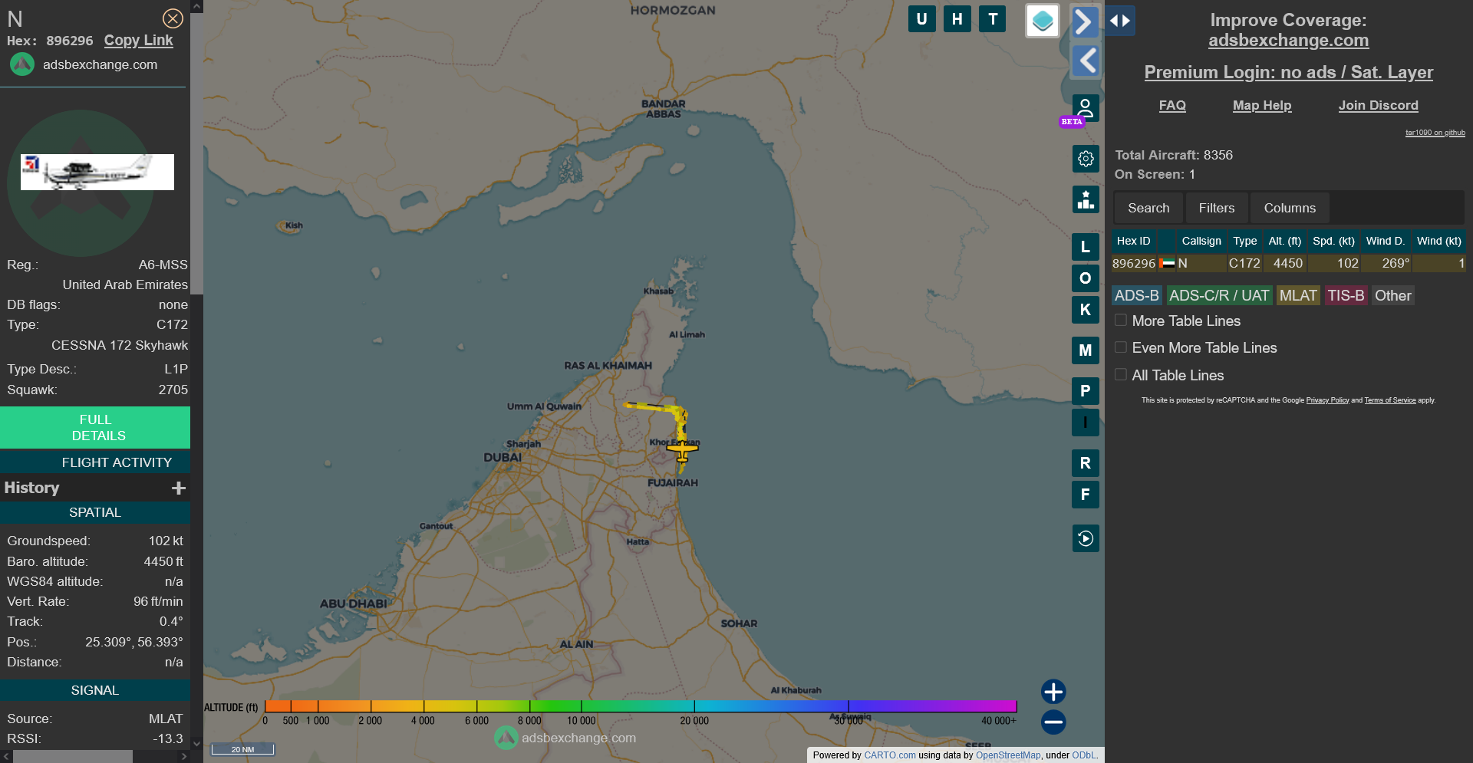Viewport: 1473px width, 763px height.
Task: Expand History section with plus icon
Action: [179, 488]
